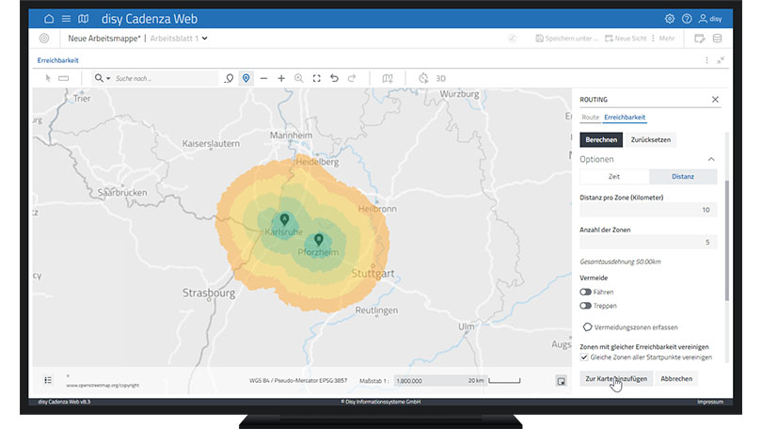Click Distanz pro Zone input field
Image resolution: width=762 pixels, height=429 pixels.
pos(648,210)
